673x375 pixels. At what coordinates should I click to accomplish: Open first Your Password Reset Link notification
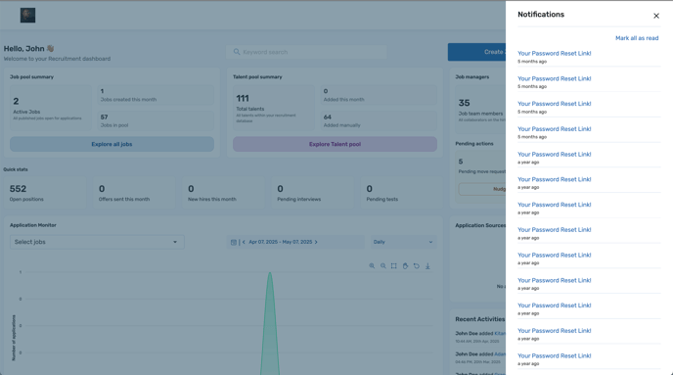pos(554,53)
